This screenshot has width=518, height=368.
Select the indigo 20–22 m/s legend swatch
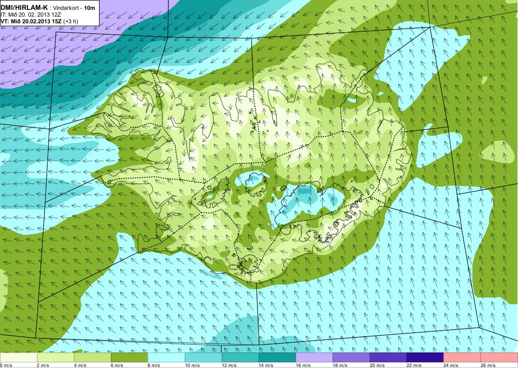[388, 358]
